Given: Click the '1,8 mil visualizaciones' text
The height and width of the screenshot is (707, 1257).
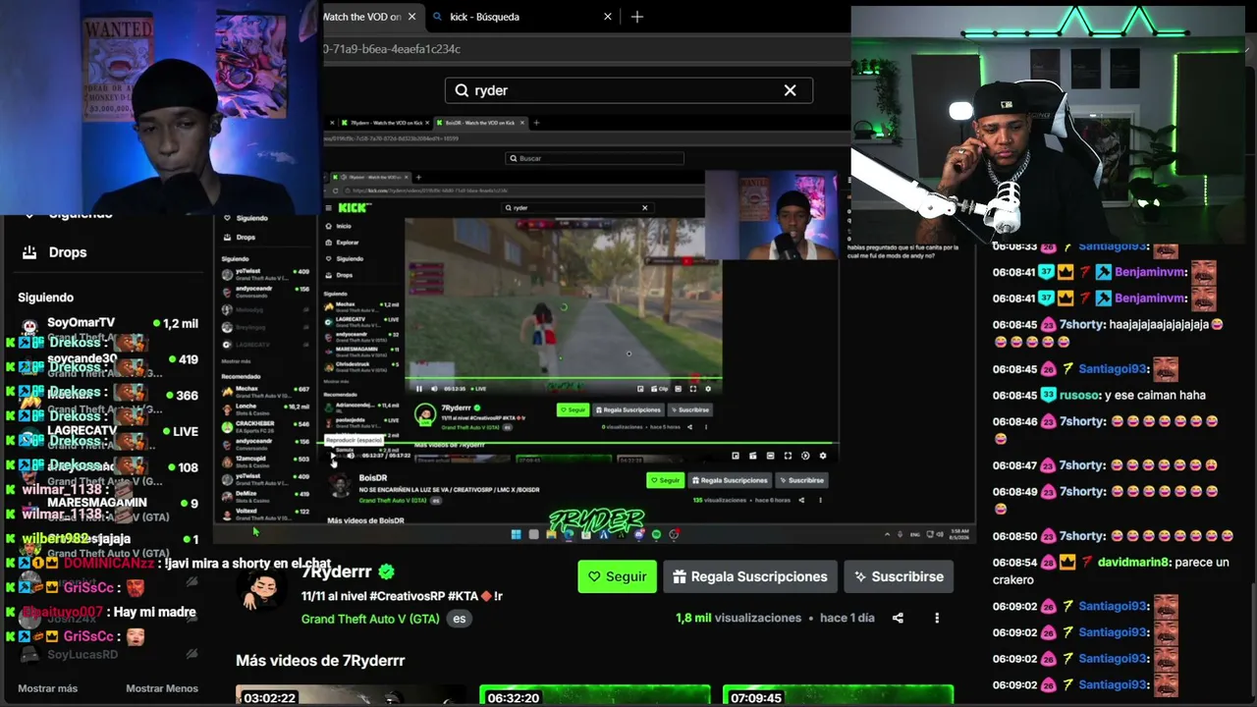Looking at the screenshot, I should pyautogui.click(x=738, y=619).
